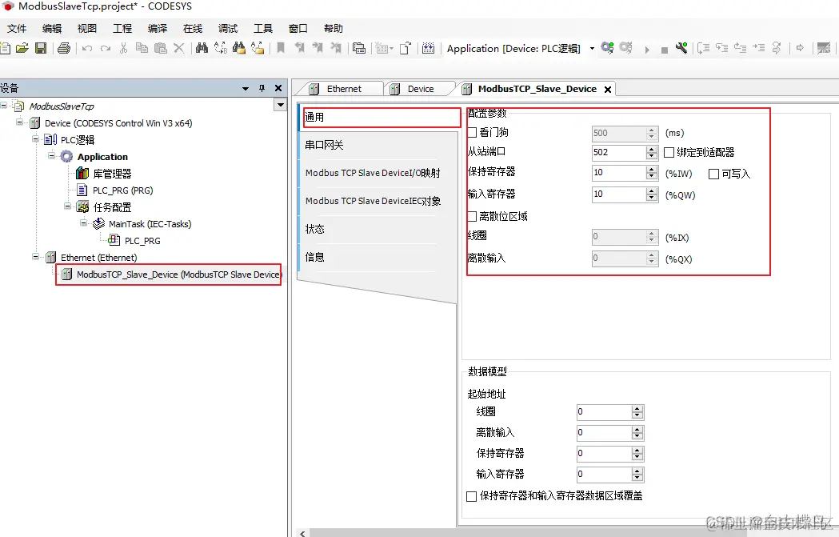Click the download grid icon before Application dropdown
Screen dimensions: 839x537
[428, 48]
